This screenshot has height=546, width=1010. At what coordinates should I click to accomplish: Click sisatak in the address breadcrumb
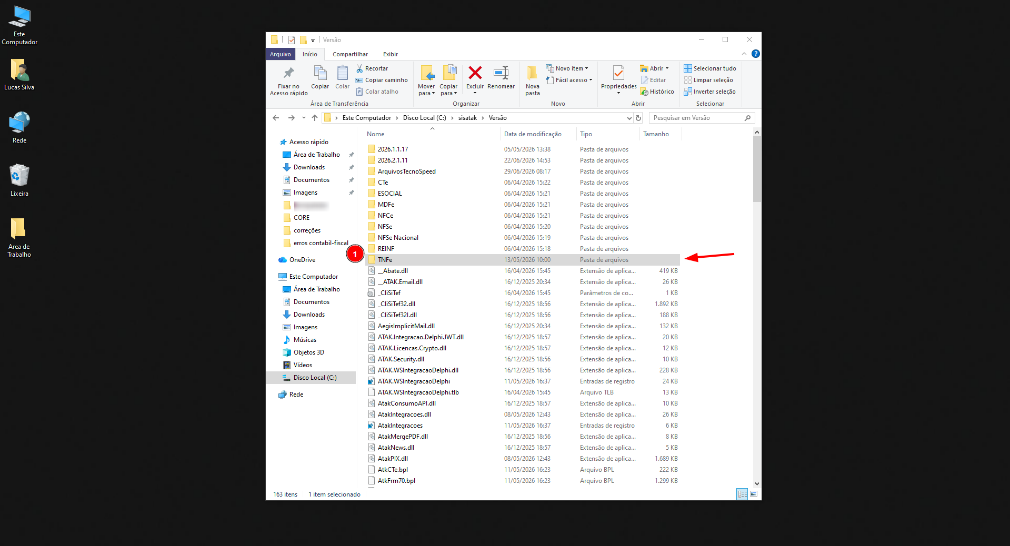click(467, 118)
